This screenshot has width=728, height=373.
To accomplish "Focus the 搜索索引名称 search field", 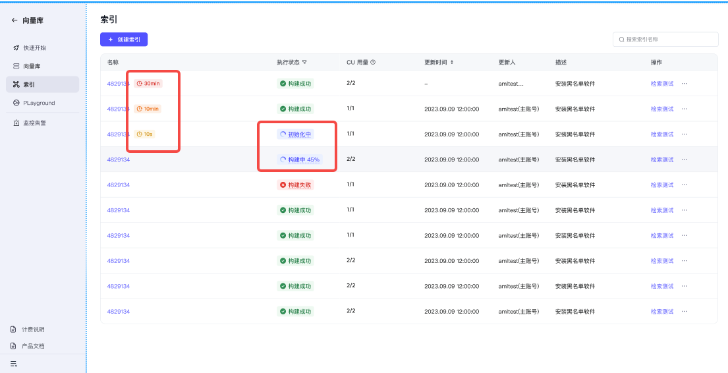I will click(665, 40).
